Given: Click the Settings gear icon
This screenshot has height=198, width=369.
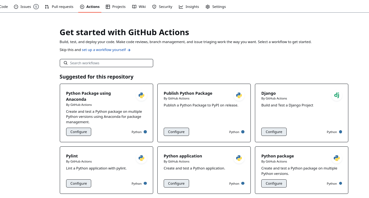Looking at the screenshot, I should [208, 6].
